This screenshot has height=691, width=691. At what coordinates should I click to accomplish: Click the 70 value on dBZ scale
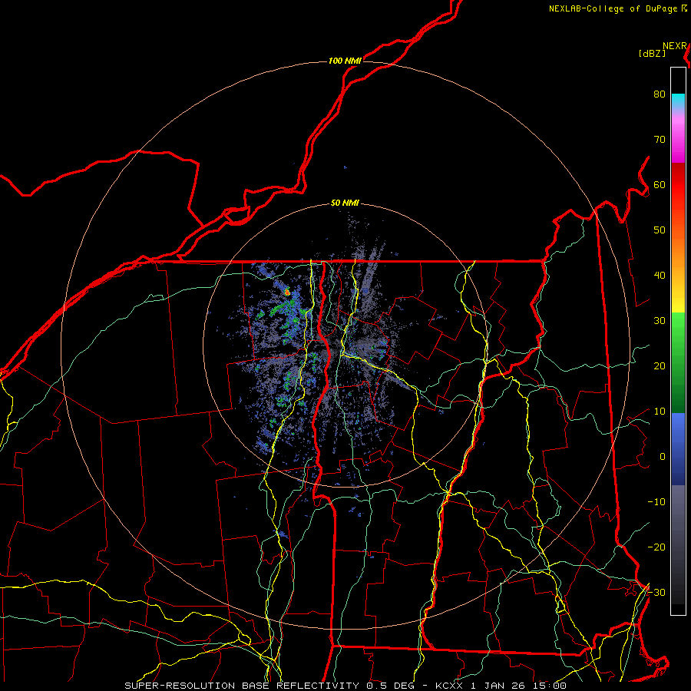click(x=660, y=140)
